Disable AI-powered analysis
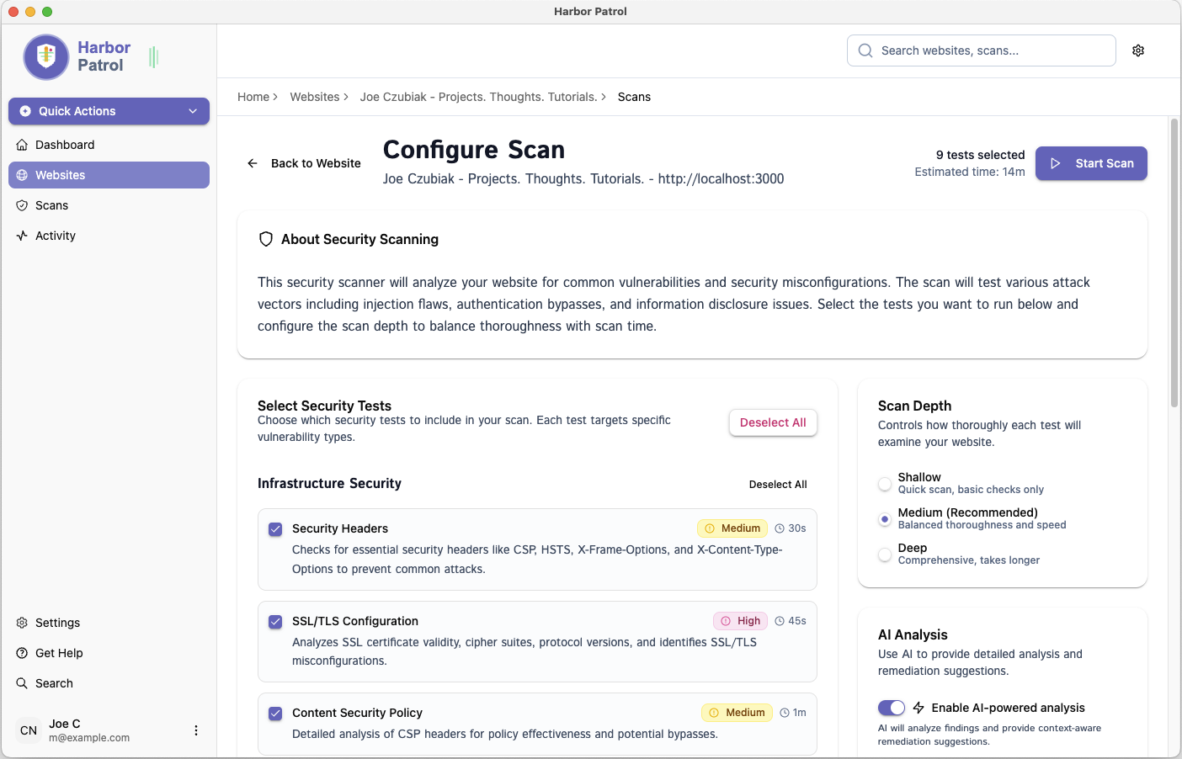 pyautogui.click(x=892, y=708)
